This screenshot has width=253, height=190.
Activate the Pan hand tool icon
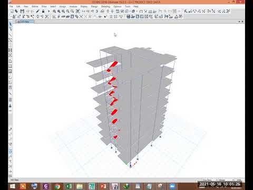click(77, 11)
